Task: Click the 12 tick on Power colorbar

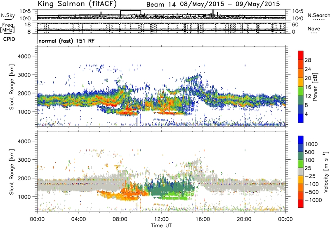Action: click(308, 96)
